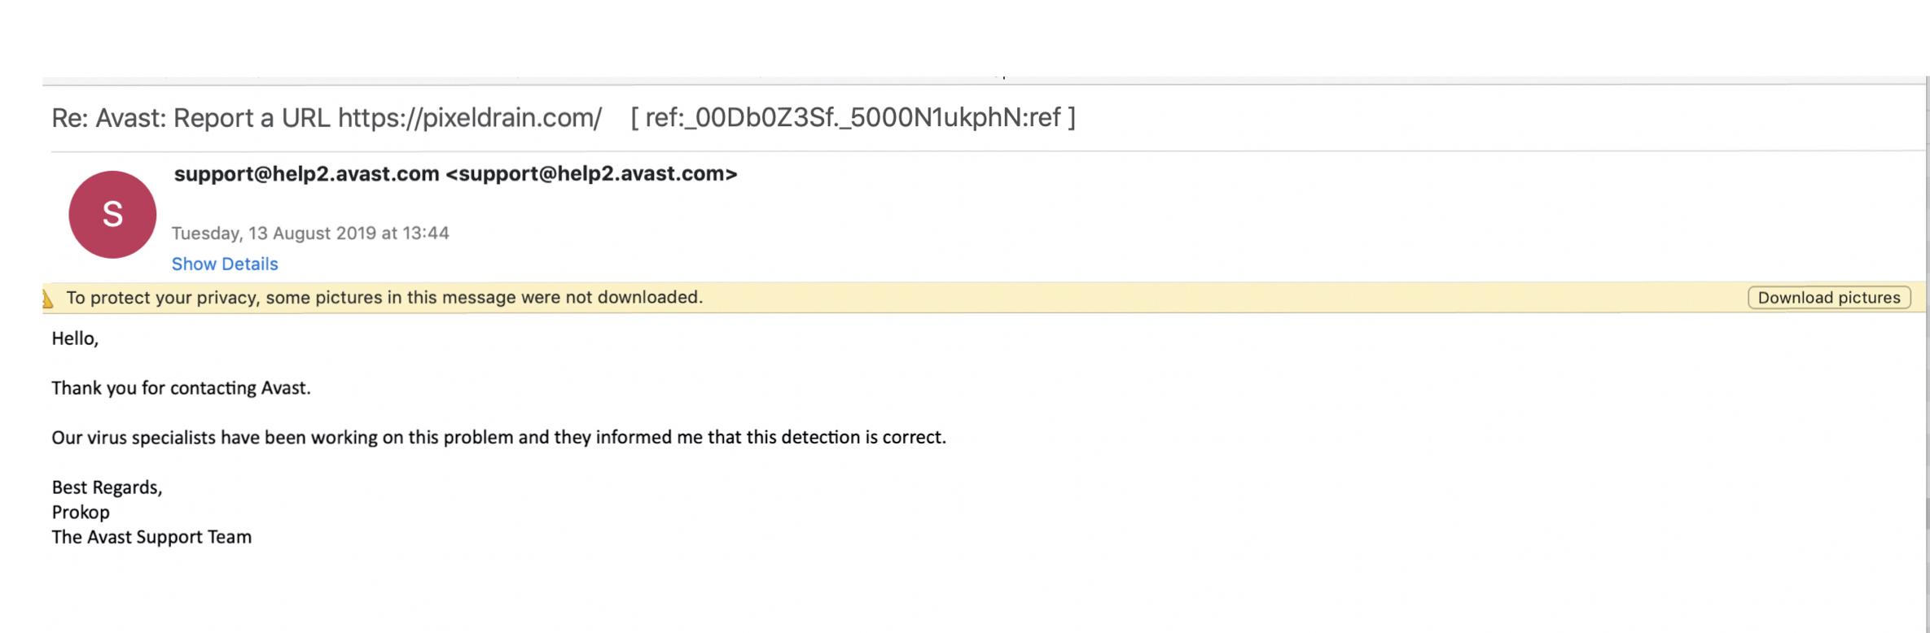The width and height of the screenshot is (1930, 633).
Task: Click "Thank you for contacting Avast." line
Action: 181,388
